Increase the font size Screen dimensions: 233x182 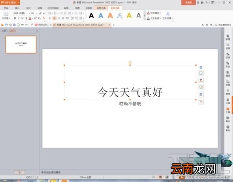point(41,14)
